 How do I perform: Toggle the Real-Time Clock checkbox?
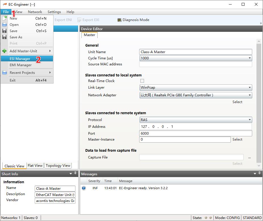(142, 81)
